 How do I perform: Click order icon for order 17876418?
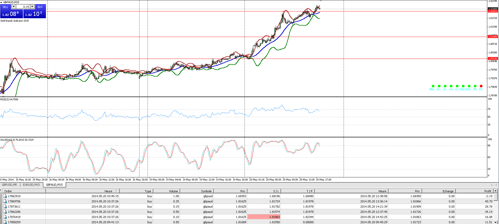click(5, 217)
